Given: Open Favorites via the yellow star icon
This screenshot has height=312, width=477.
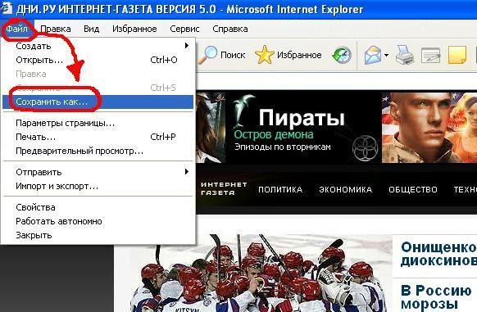Looking at the screenshot, I should (x=264, y=55).
